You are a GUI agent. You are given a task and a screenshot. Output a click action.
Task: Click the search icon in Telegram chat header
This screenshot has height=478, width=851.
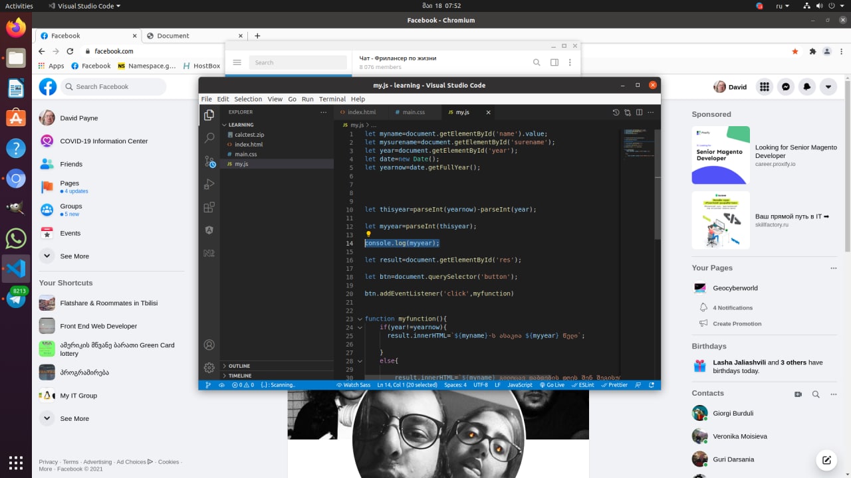(537, 62)
